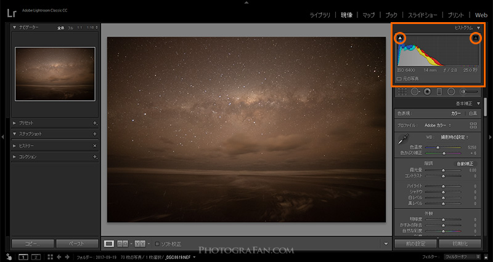Go forward with the right arrow icon
The width and height of the screenshot is (493, 262).
67,257
